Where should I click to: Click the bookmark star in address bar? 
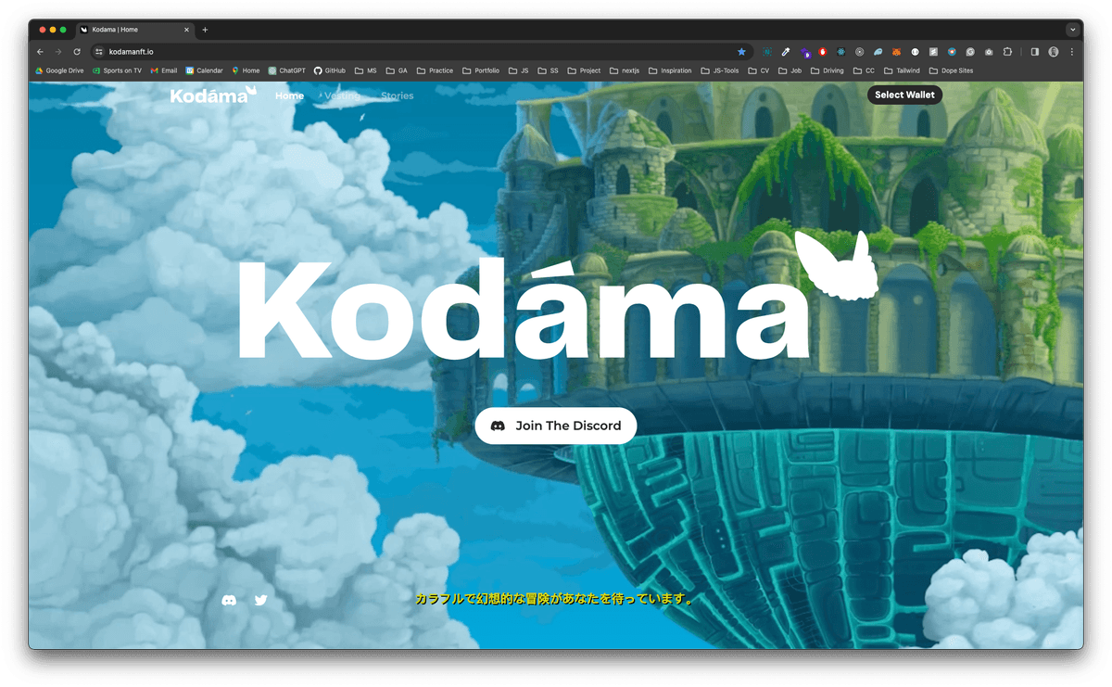coord(741,52)
